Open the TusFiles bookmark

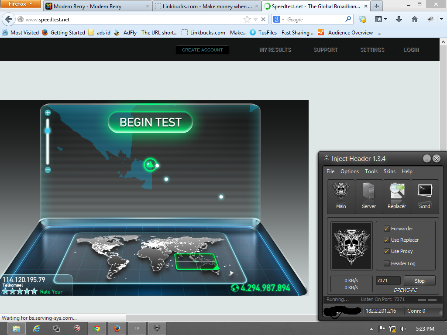(282, 32)
